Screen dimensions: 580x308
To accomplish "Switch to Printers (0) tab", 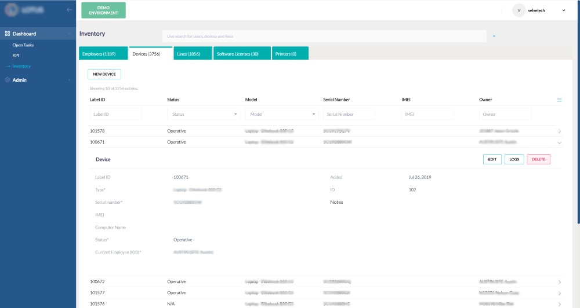I will [x=290, y=53].
